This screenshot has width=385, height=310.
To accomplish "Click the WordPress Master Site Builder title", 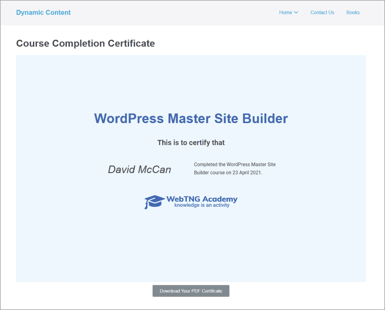I will coord(191,118).
